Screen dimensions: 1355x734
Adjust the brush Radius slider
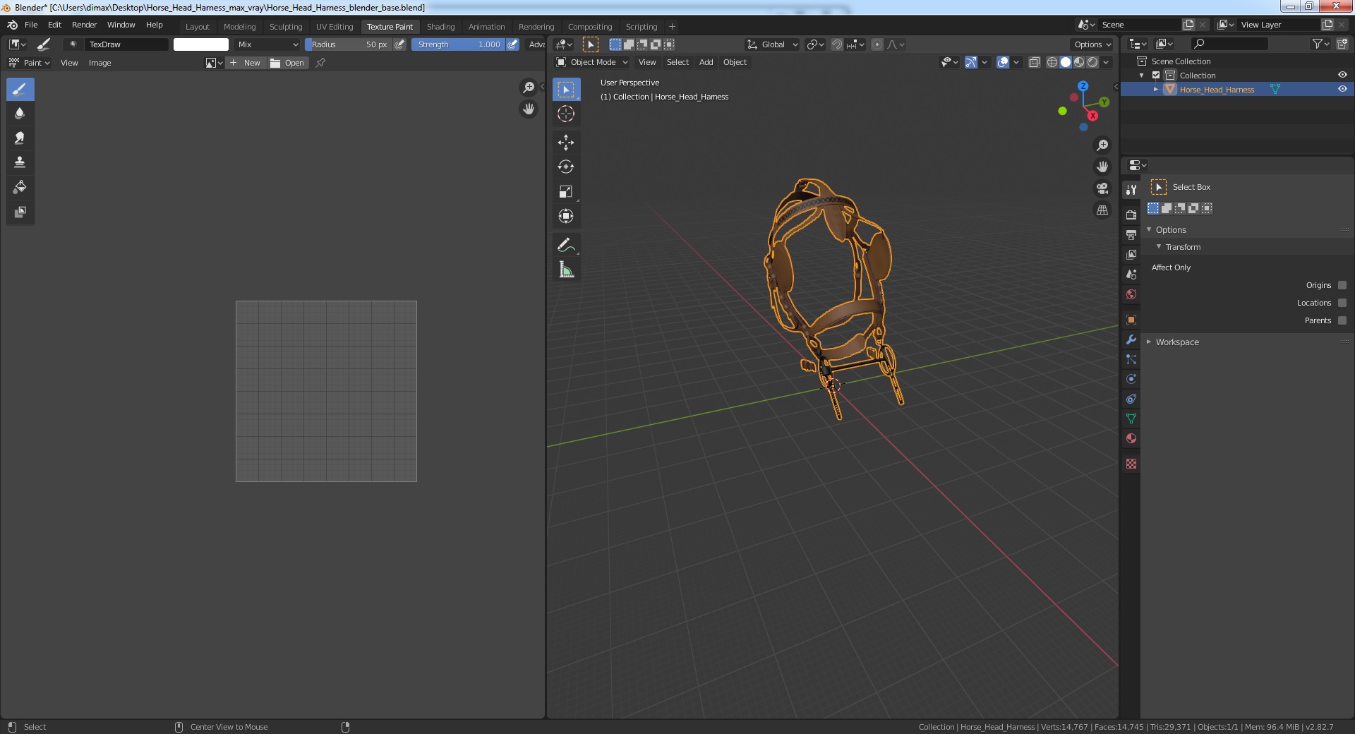tap(349, 44)
